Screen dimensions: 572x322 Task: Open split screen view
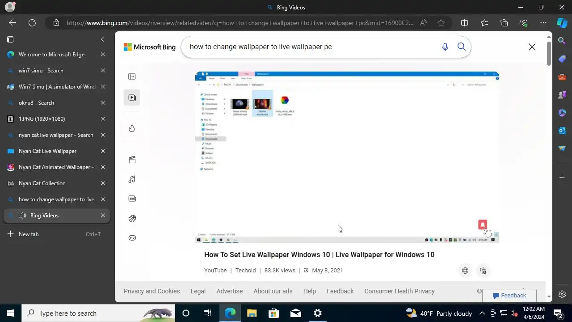click(464, 23)
